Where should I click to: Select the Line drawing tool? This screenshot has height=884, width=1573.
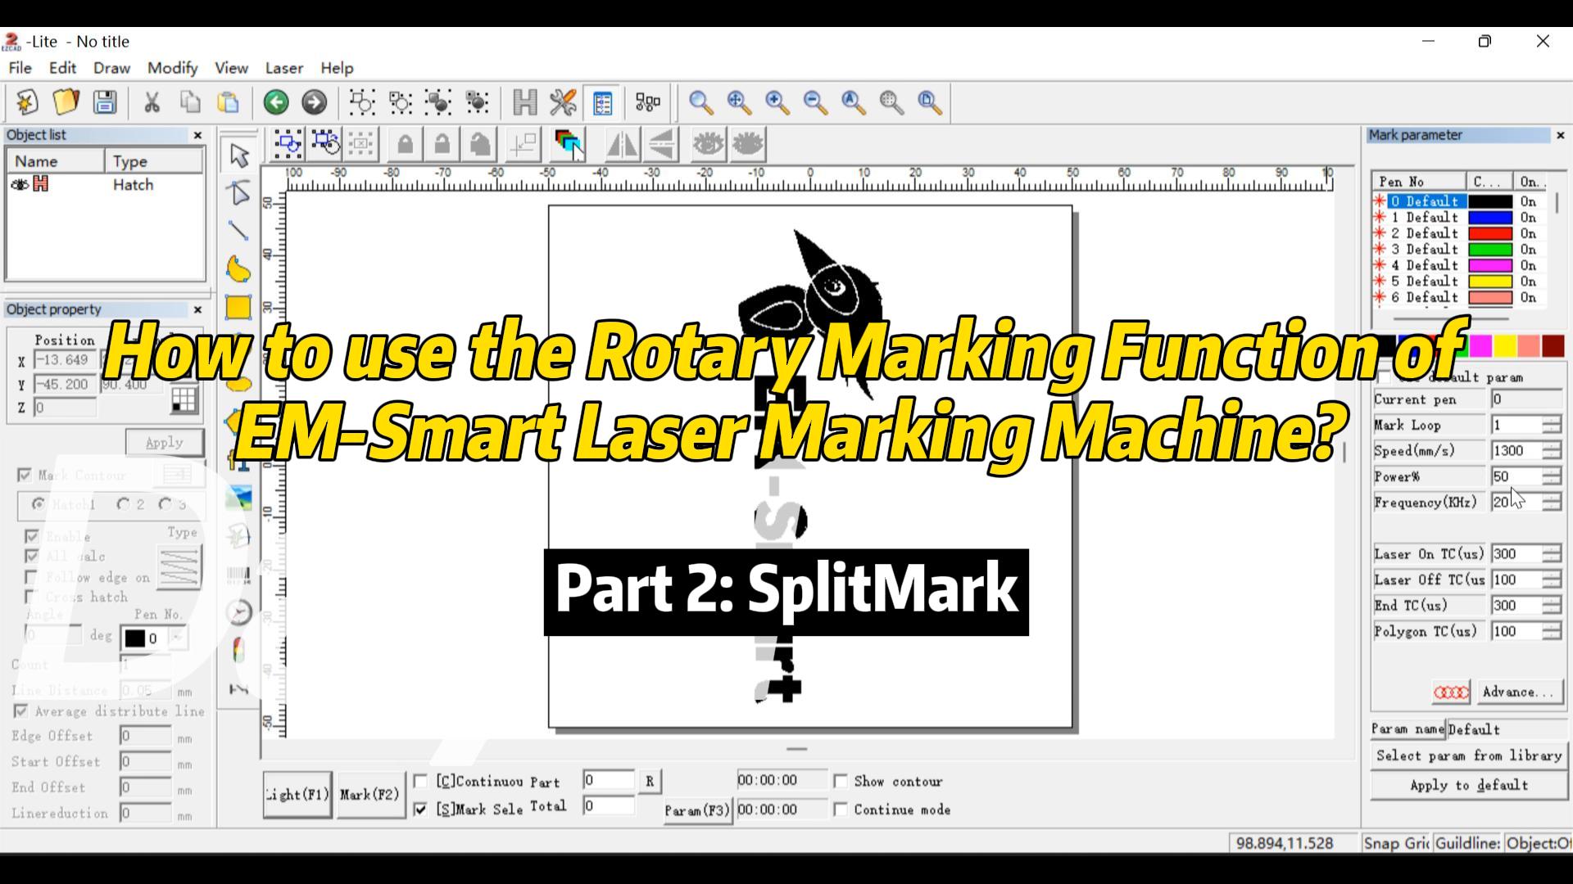point(238,231)
